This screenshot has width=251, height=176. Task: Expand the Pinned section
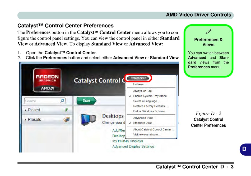(x=47, y=110)
